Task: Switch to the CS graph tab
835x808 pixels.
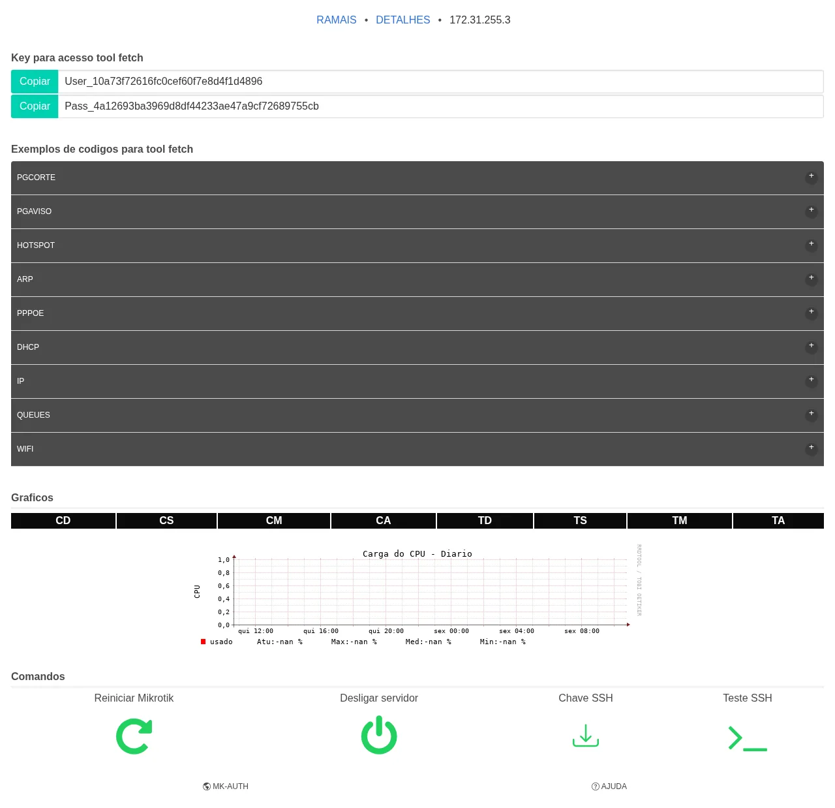Action: point(166,521)
